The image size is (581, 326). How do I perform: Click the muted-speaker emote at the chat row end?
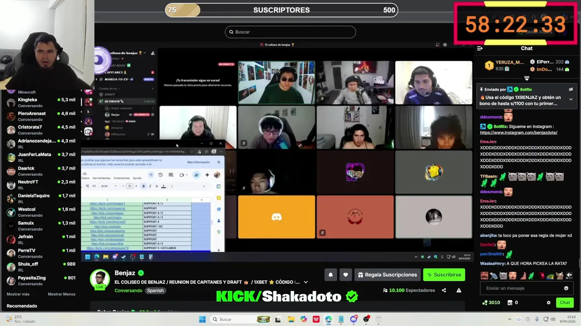569,276
